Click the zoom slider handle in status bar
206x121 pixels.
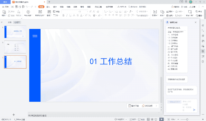[187, 119]
